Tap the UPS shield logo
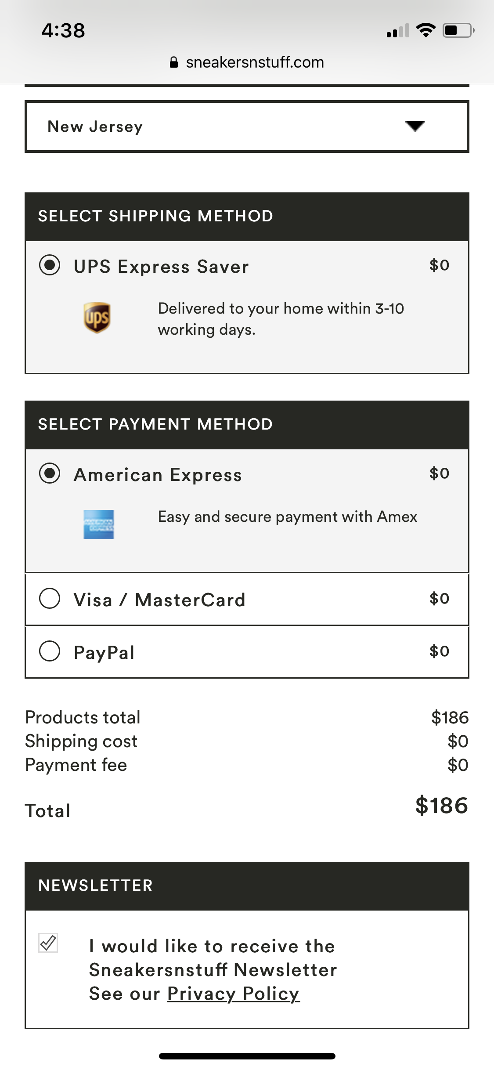The image size is (494, 1070). pyautogui.click(x=97, y=317)
